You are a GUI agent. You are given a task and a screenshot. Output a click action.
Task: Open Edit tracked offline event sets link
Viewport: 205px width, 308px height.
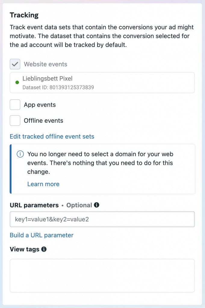click(x=52, y=137)
